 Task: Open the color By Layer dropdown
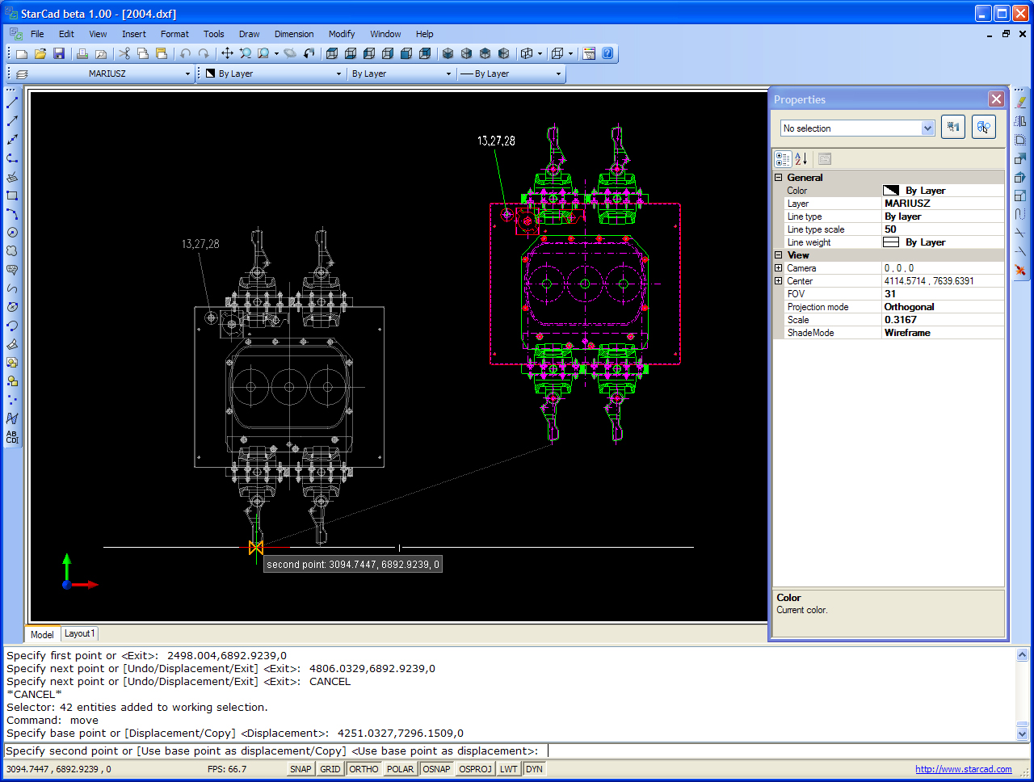pos(338,74)
